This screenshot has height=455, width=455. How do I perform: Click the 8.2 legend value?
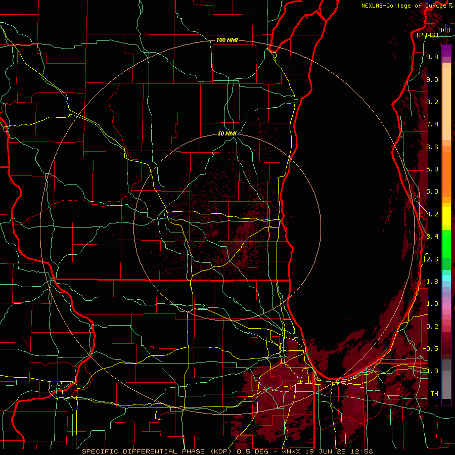[x=432, y=102]
